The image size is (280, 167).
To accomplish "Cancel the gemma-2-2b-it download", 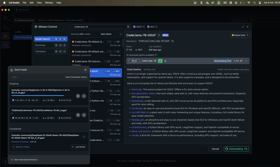I will [84, 96].
